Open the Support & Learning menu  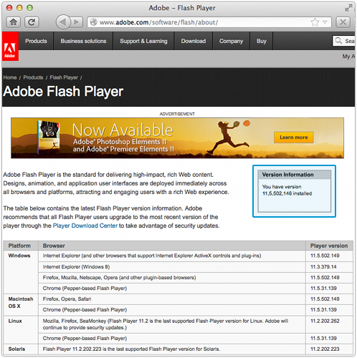[143, 41]
